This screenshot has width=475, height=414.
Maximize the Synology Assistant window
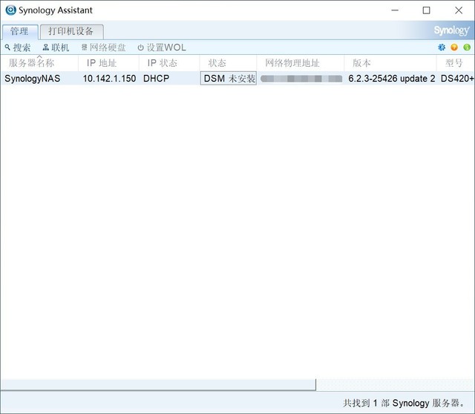pos(426,10)
